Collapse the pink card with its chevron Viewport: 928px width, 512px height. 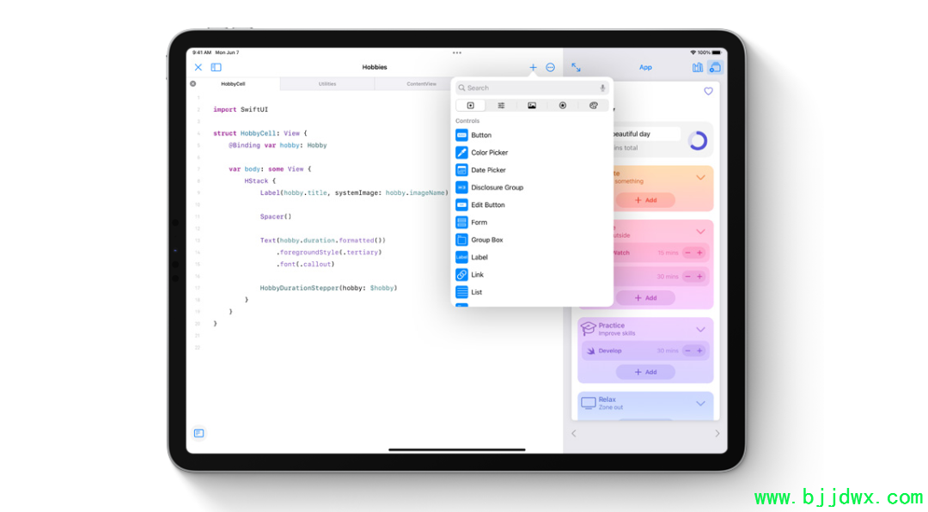click(x=701, y=231)
